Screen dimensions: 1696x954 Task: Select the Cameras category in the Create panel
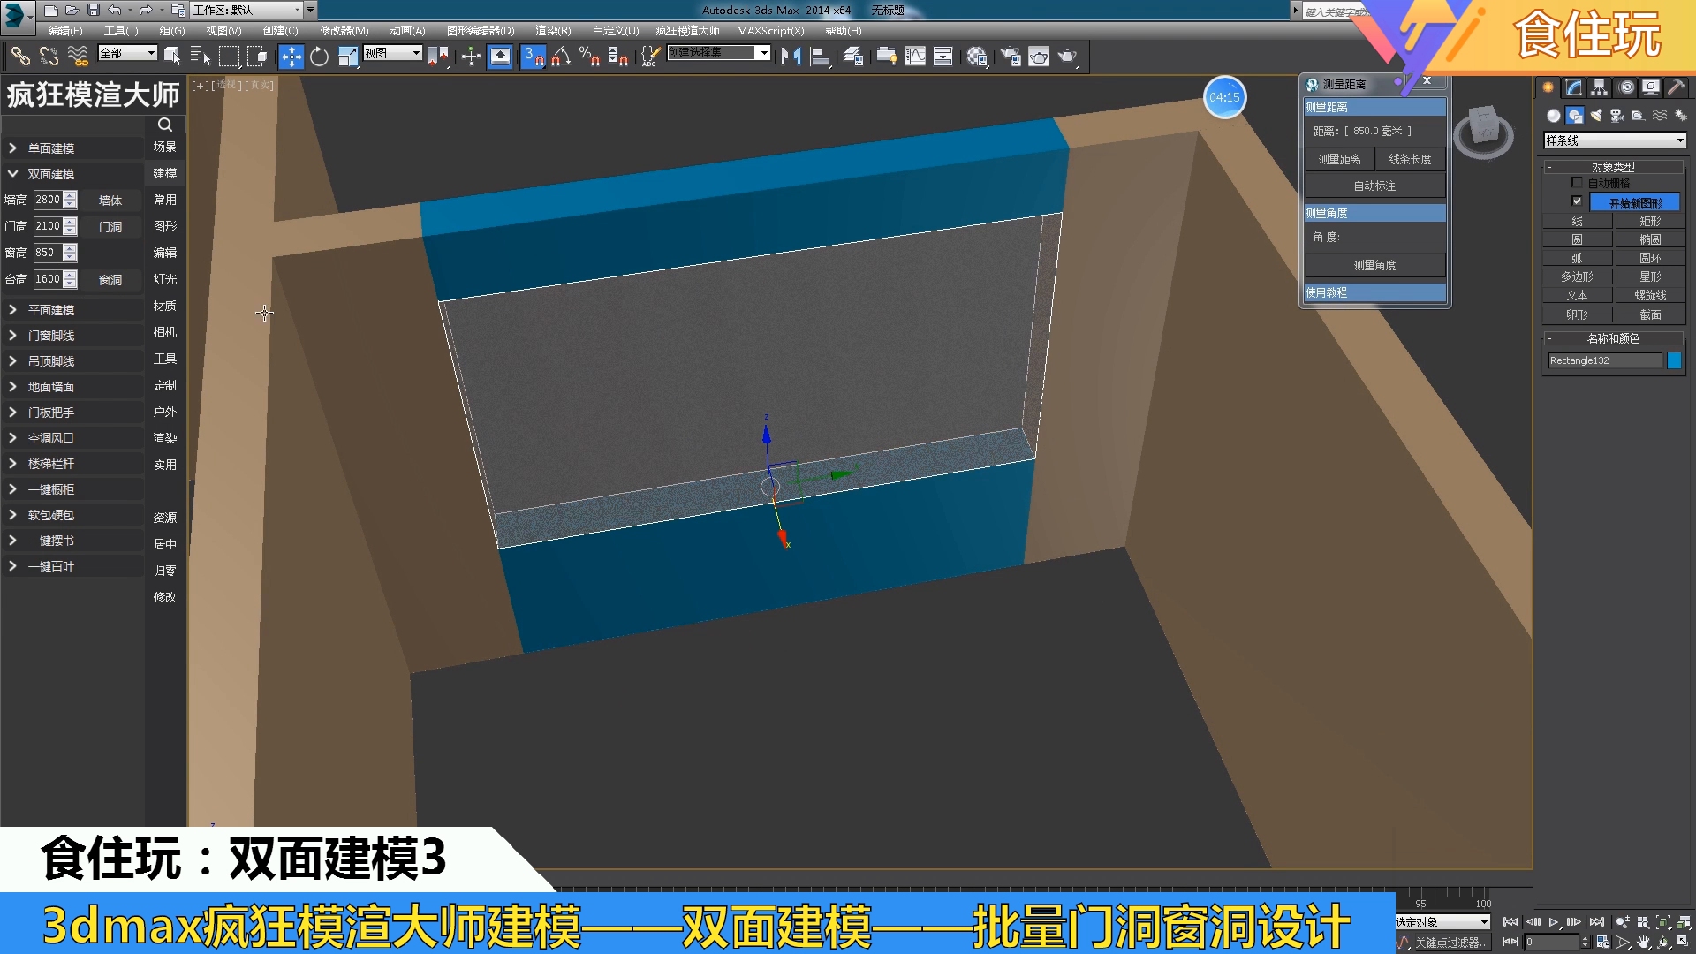click(x=1617, y=116)
